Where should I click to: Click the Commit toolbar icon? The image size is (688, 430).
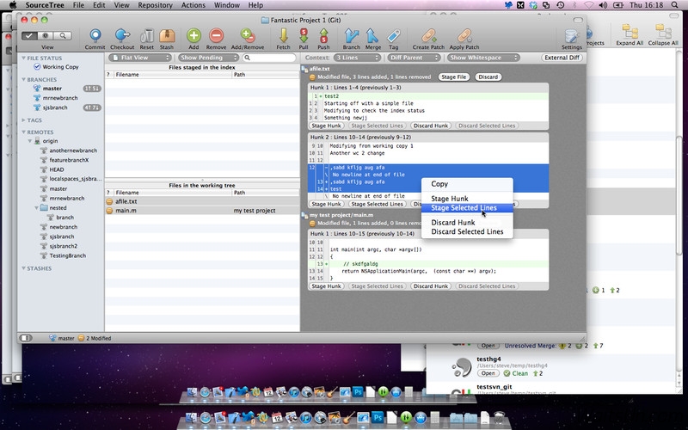coord(95,35)
